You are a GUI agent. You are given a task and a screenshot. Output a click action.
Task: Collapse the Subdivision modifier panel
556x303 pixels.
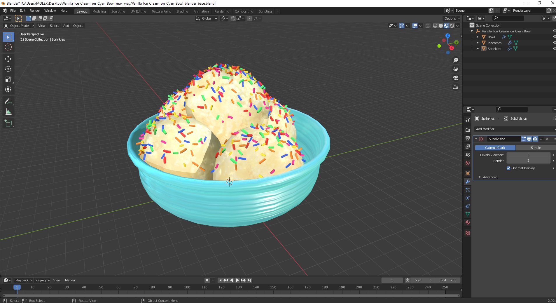476,139
